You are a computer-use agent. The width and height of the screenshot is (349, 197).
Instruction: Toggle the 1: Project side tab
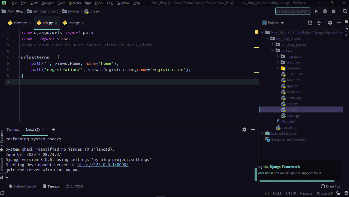(347, 29)
